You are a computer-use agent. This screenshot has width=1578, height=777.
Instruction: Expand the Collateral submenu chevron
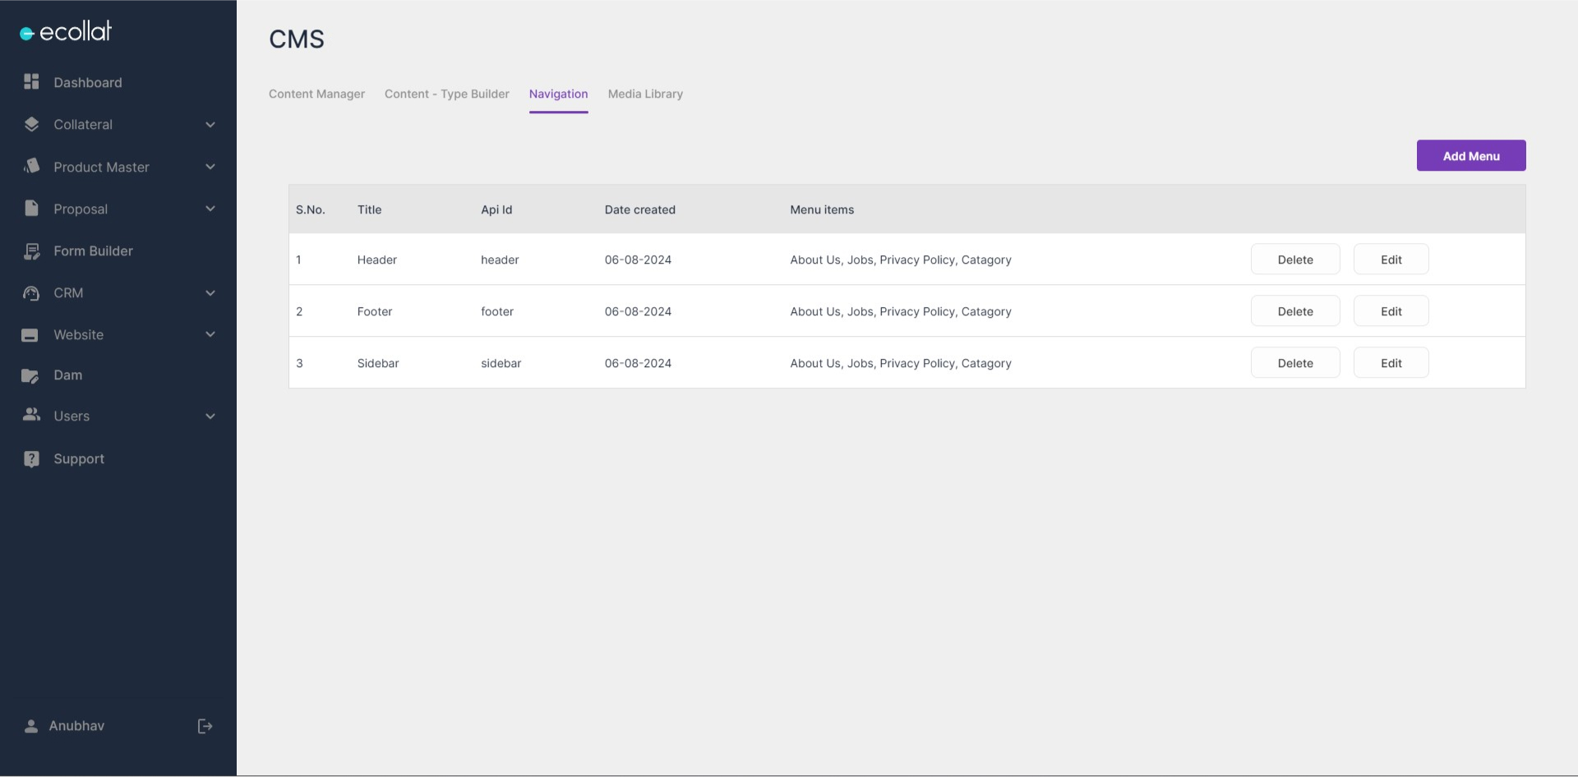point(210,125)
